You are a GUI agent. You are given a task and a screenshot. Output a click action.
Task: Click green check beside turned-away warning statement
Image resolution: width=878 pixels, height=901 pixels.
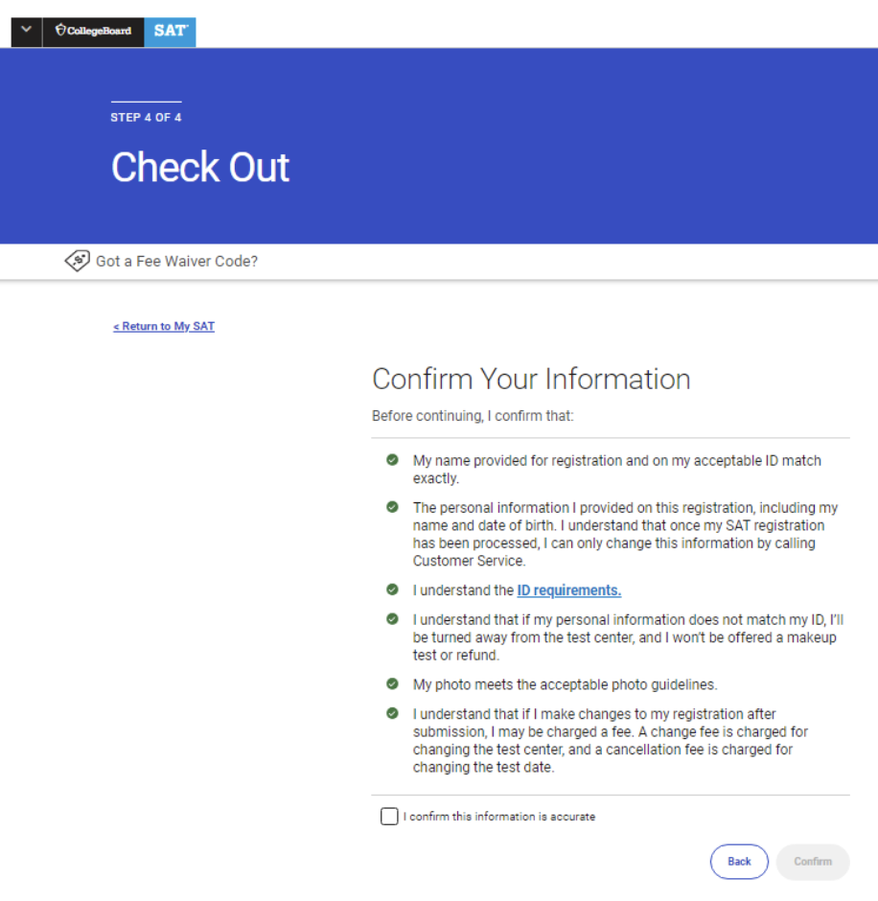391,619
